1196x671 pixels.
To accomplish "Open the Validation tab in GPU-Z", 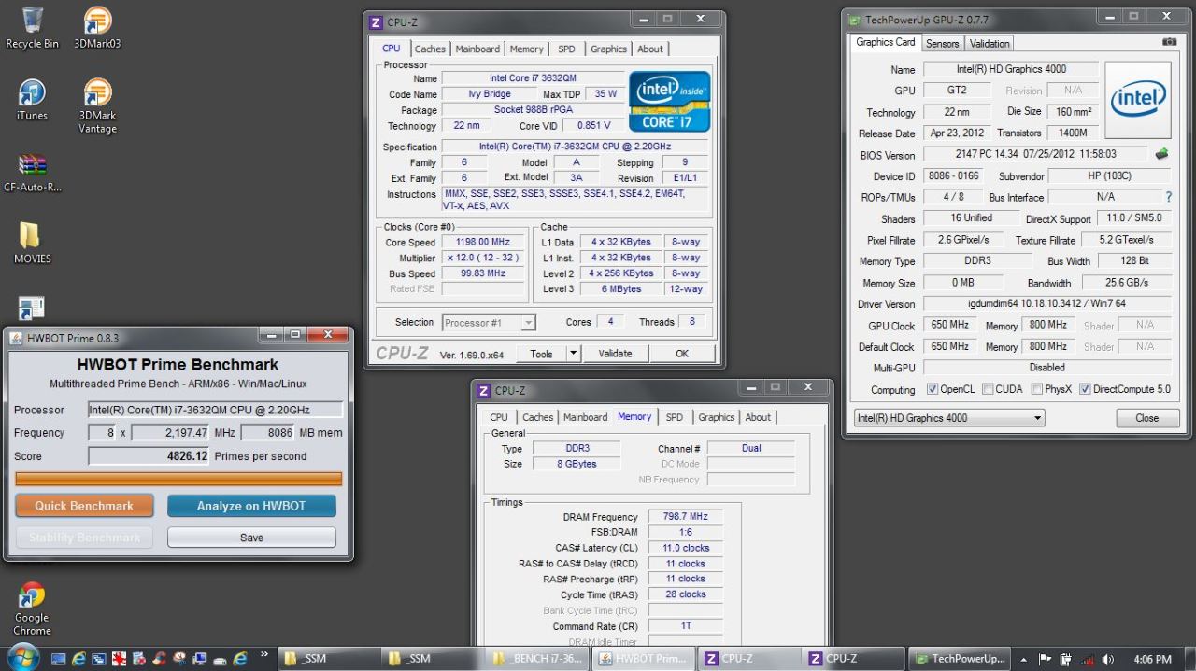I will [990, 43].
